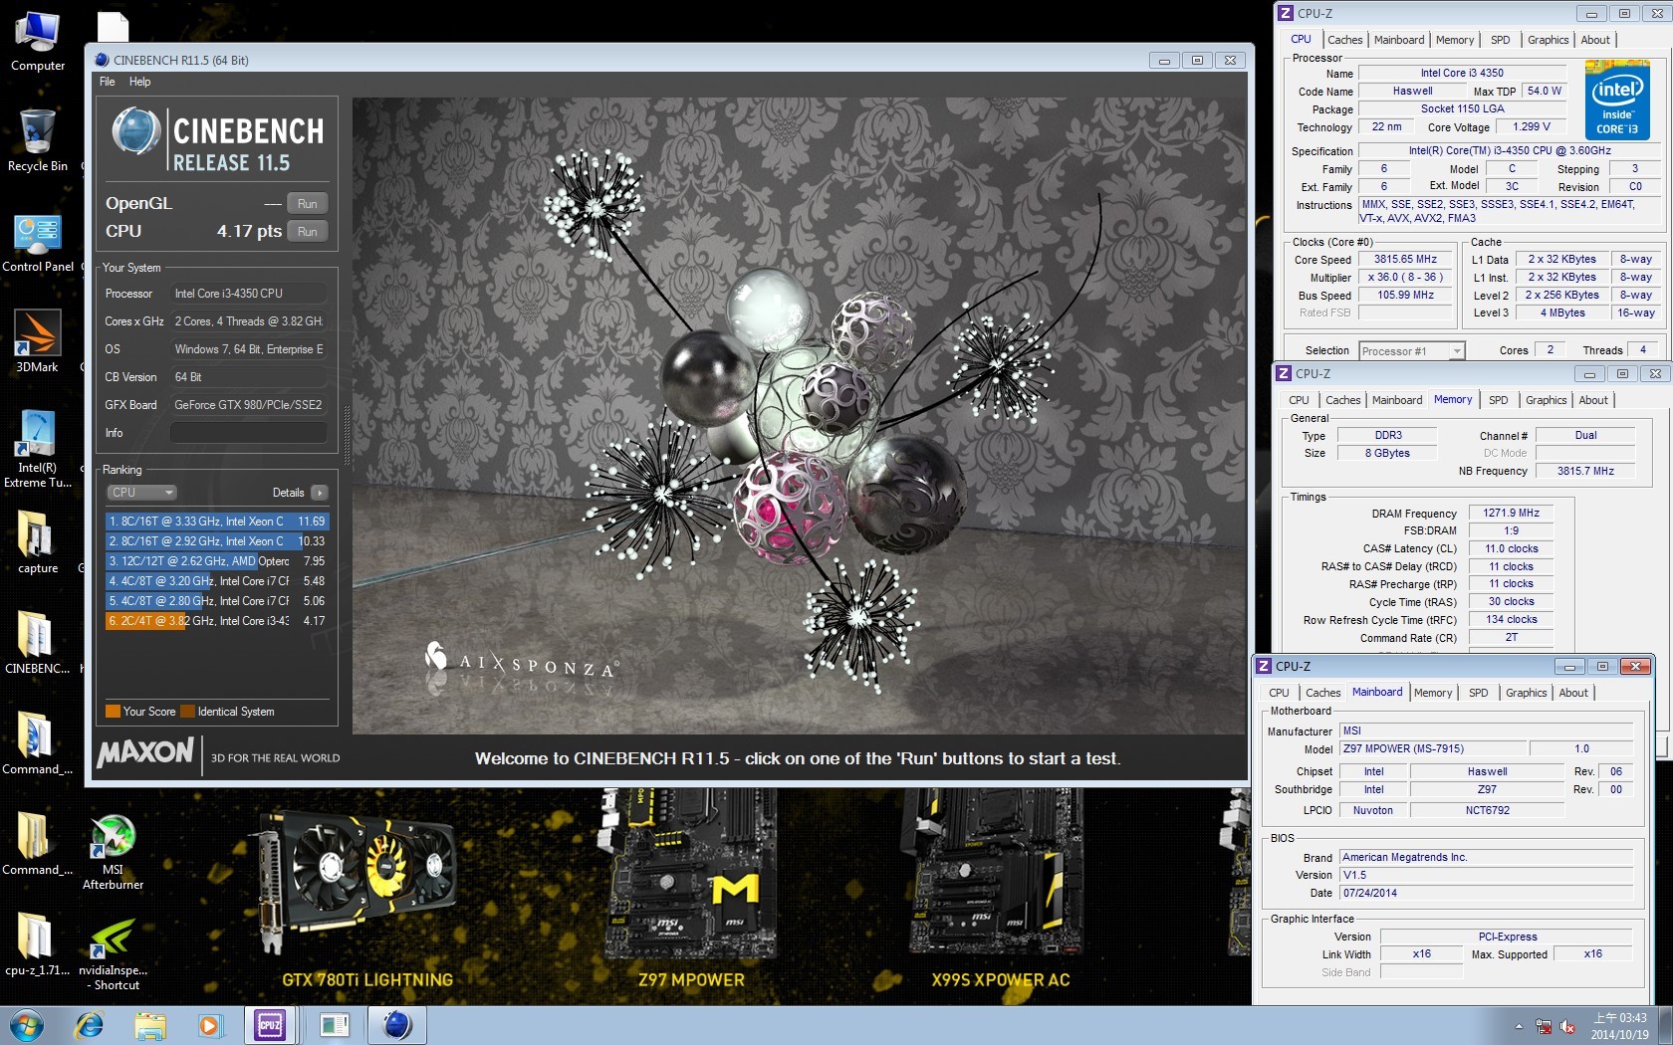Run the OpenGL benchmark
This screenshot has height=1045, width=1673.
tap(307, 204)
